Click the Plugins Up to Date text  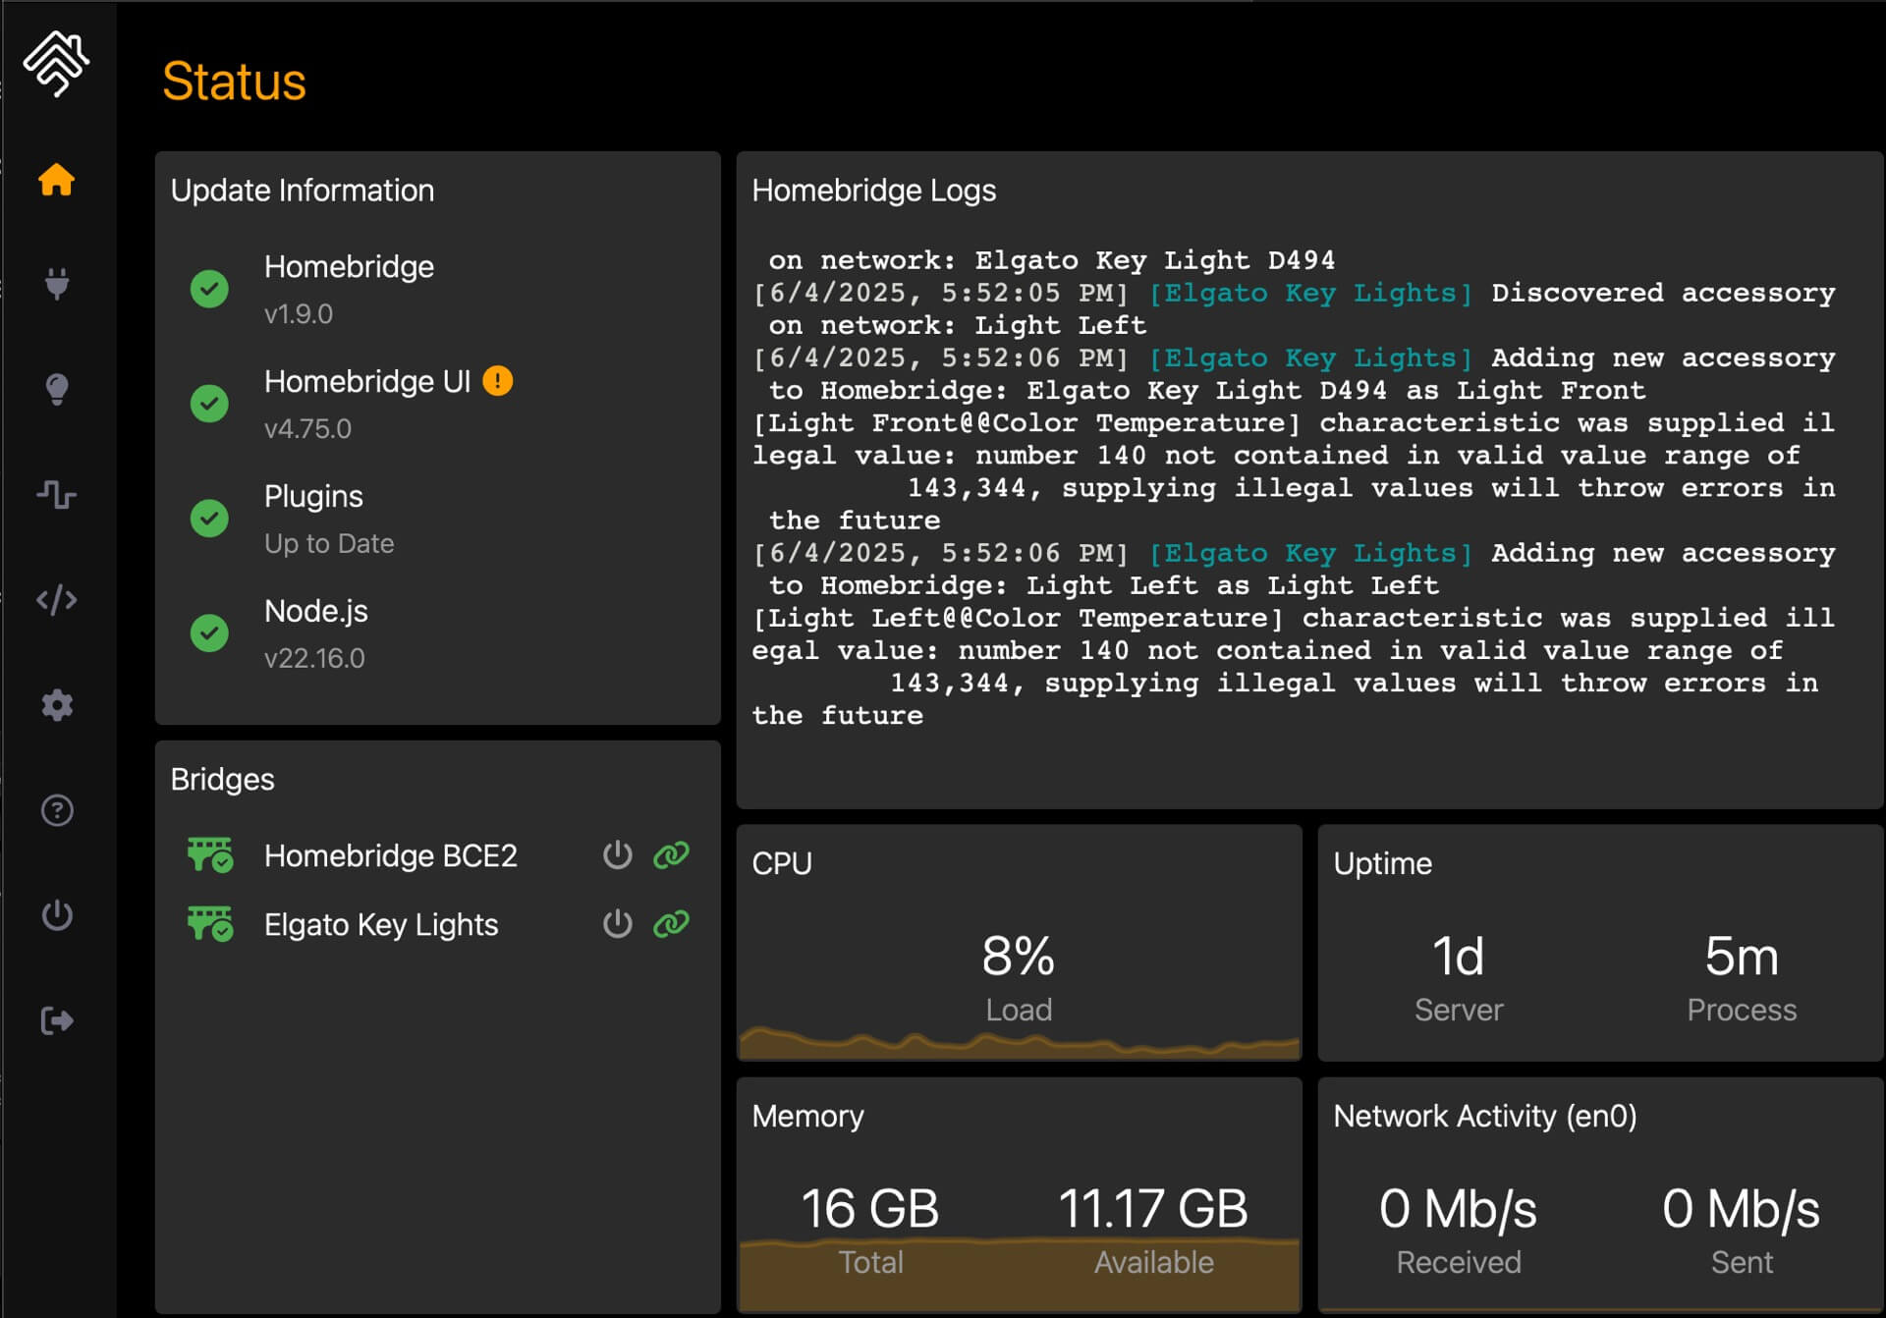(x=329, y=544)
